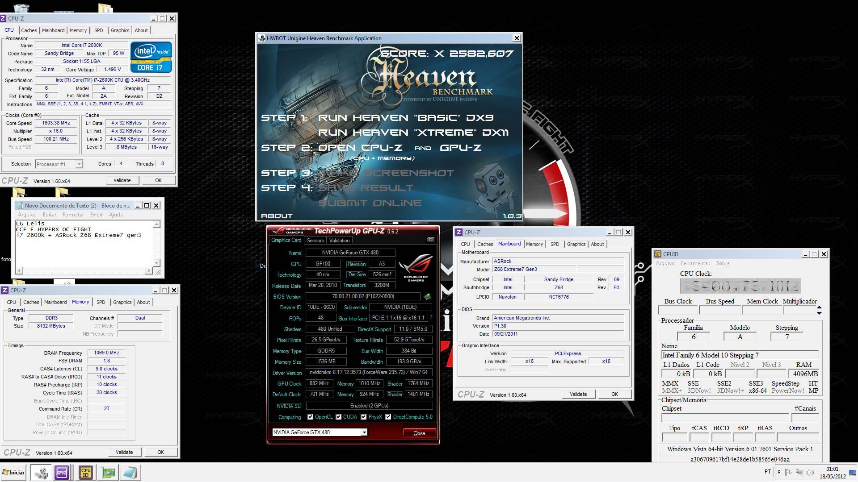Click the Notepad vertical scrollbar down arrow
Screen dimensions: 858x482
[157, 263]
